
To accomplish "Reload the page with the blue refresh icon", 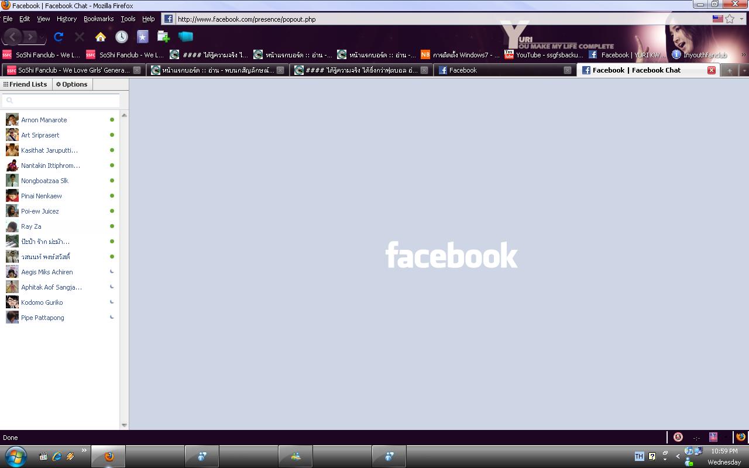I will pyautogui.click(x=59, y=37).
